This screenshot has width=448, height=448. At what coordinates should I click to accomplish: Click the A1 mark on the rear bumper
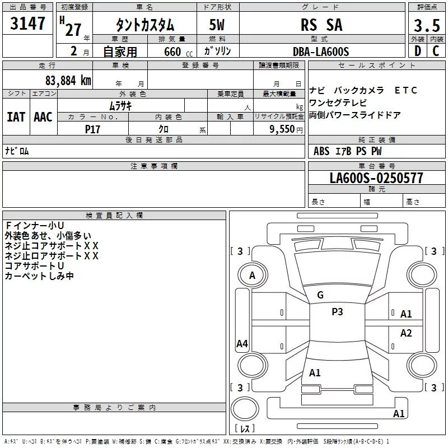399,413
